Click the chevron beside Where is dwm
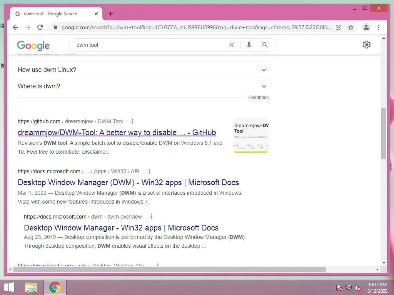 (x=264, y=86)
